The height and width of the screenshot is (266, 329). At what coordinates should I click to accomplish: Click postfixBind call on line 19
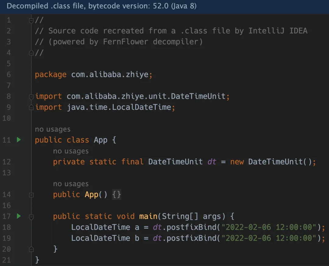(191, 238)
